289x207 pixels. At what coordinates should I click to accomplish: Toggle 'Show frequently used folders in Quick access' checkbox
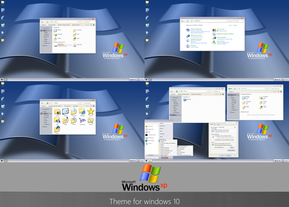(x=215, y=145)
